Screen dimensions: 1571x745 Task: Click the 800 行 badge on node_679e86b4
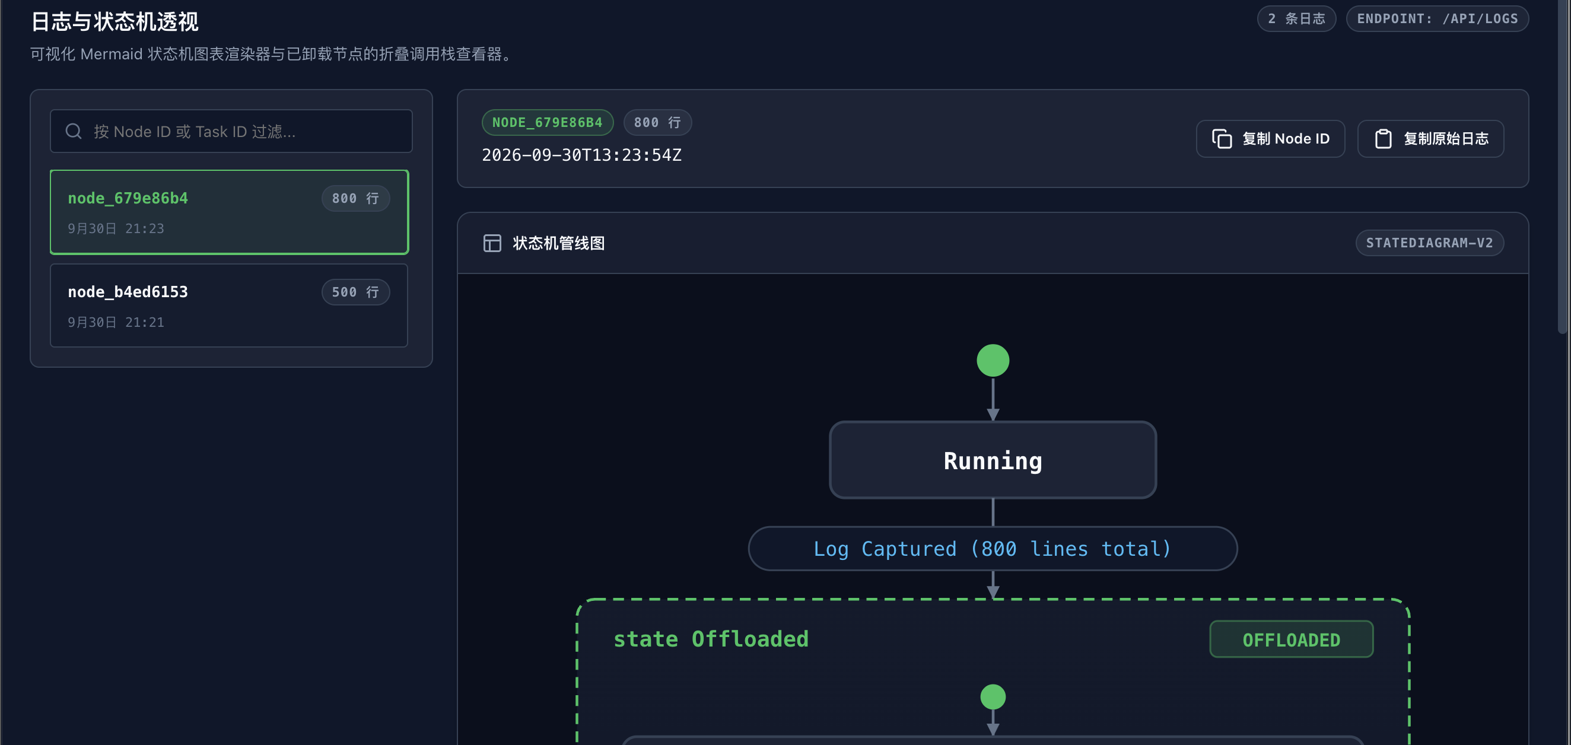(x=355, y=198)
